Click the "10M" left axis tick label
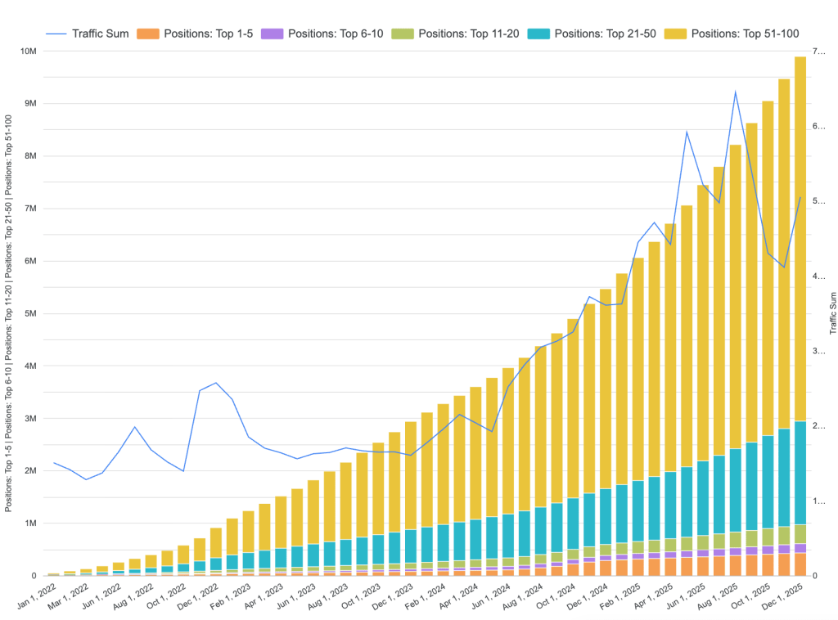 point(27,51)
